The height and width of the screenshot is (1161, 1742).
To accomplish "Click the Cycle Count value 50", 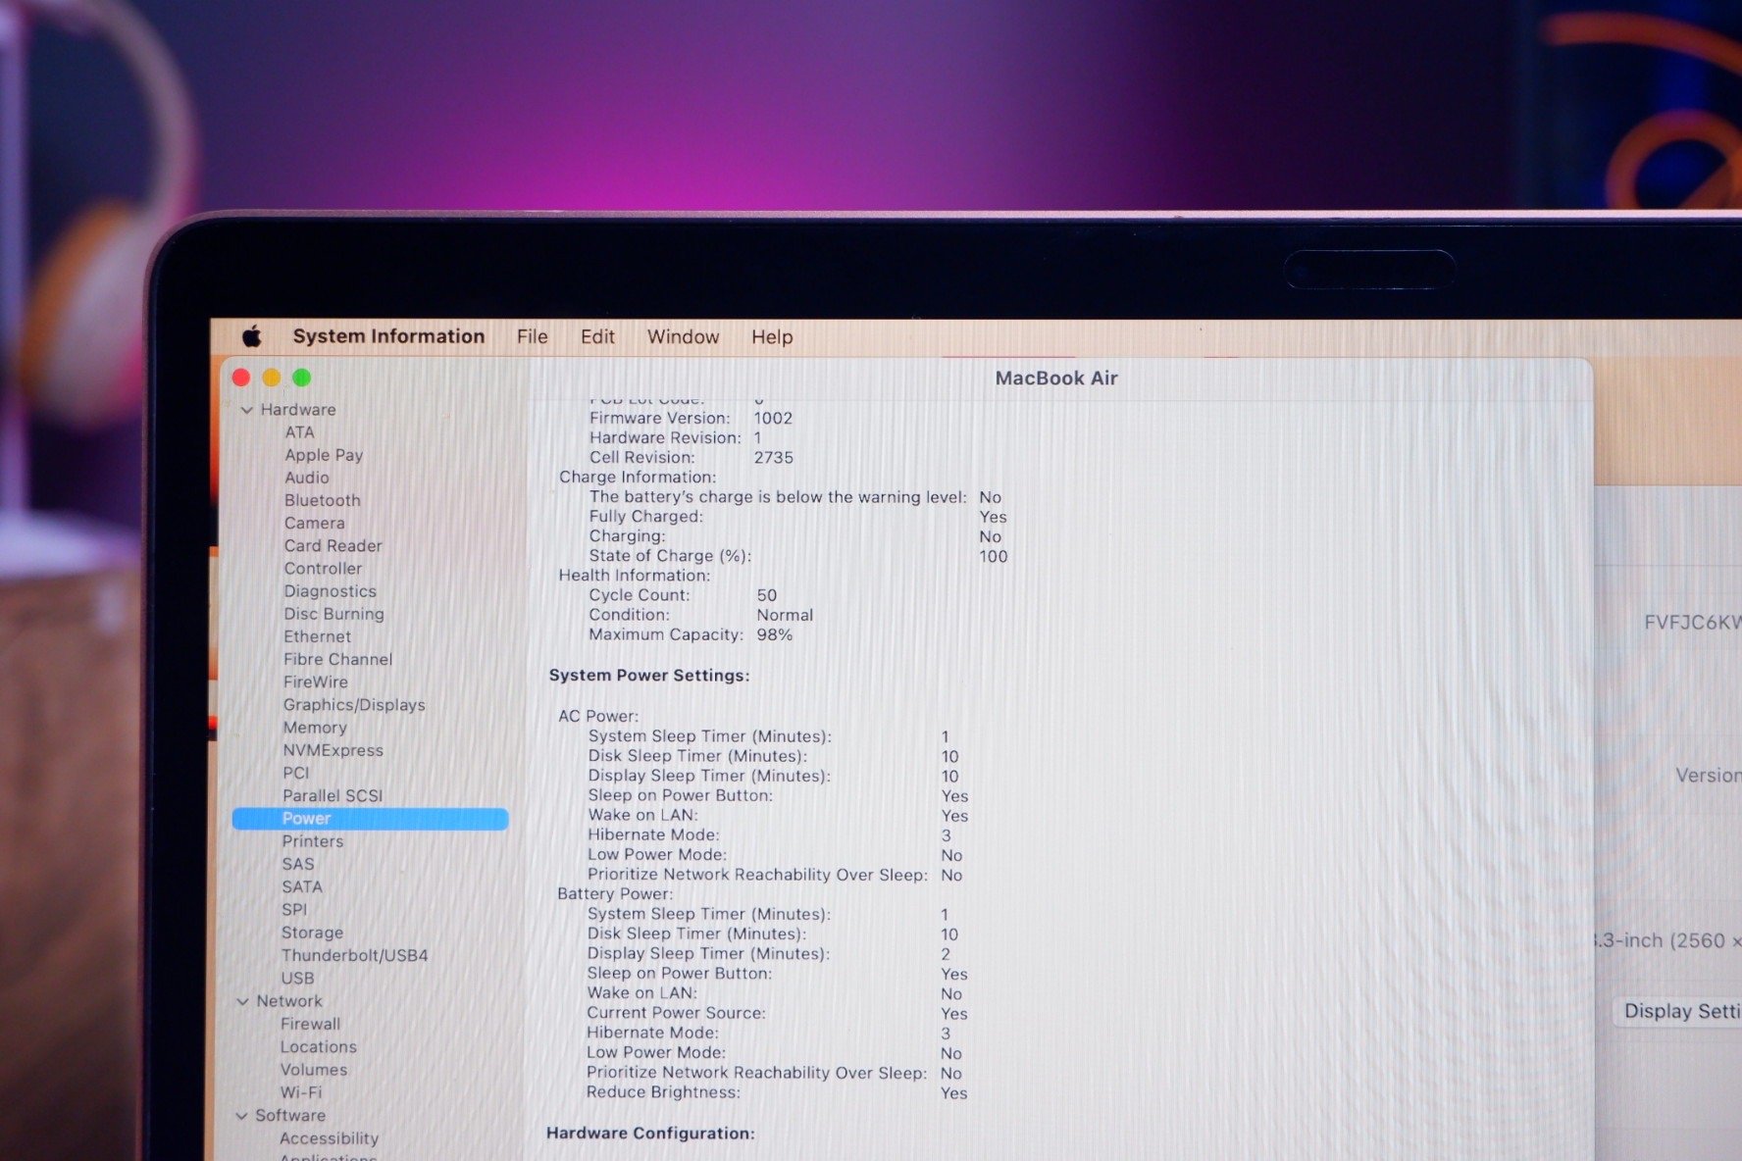I will coord(767,595).
